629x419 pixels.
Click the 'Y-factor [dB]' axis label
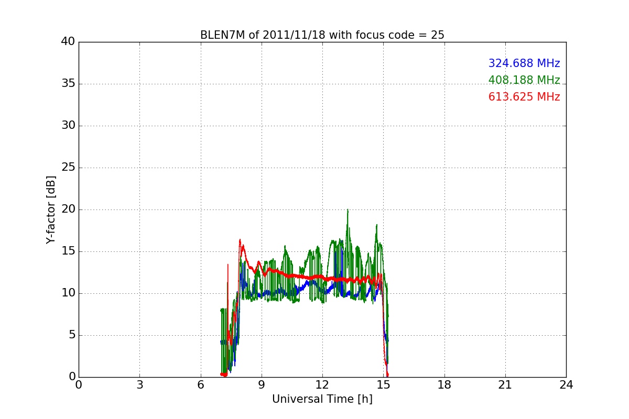(51, 210)
